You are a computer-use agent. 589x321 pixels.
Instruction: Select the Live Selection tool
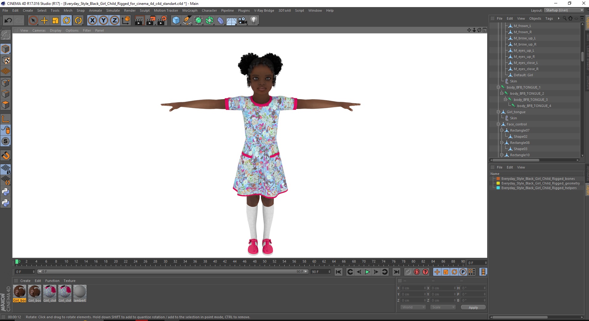coord(33,21)
